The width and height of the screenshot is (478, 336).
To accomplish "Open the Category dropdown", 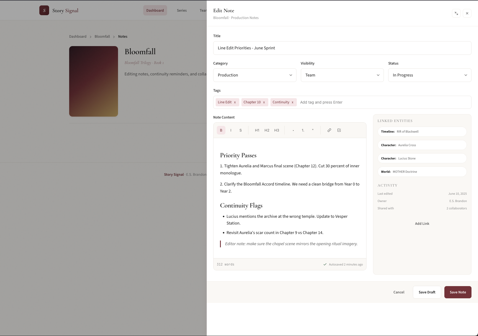I will pos(255,75).
